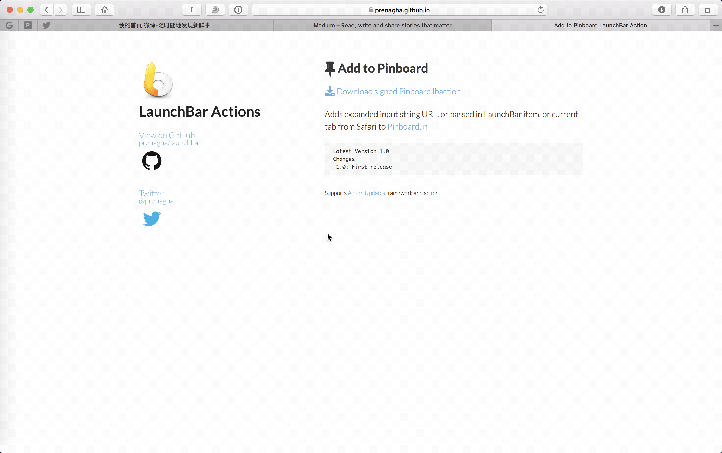Click the Instapaper toolbar icon
The width and height of the screenshot is (722, 453).
[x=192, y=10]
